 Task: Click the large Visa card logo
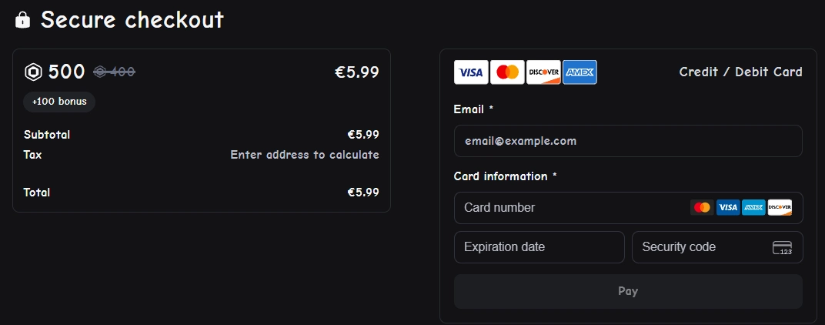pyautogui.click(x=471, y=72)
